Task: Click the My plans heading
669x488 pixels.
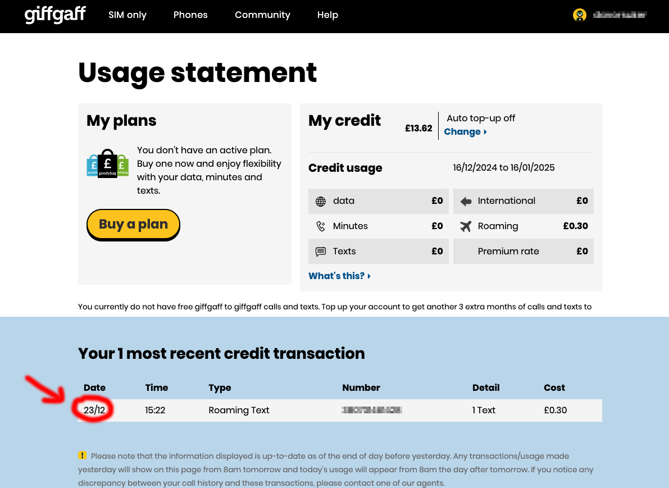Action: coord(121,121)
